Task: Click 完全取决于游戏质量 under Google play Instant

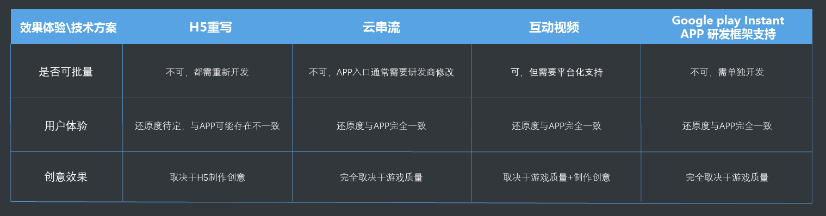Action: point(727,177)
